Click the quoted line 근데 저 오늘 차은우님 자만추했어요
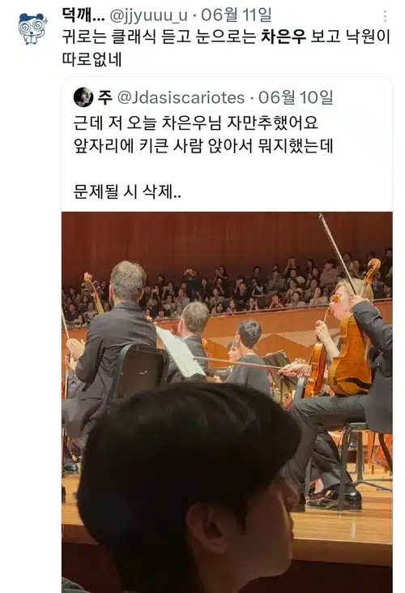Screen dimensions: 405x593 click(196, 122)
